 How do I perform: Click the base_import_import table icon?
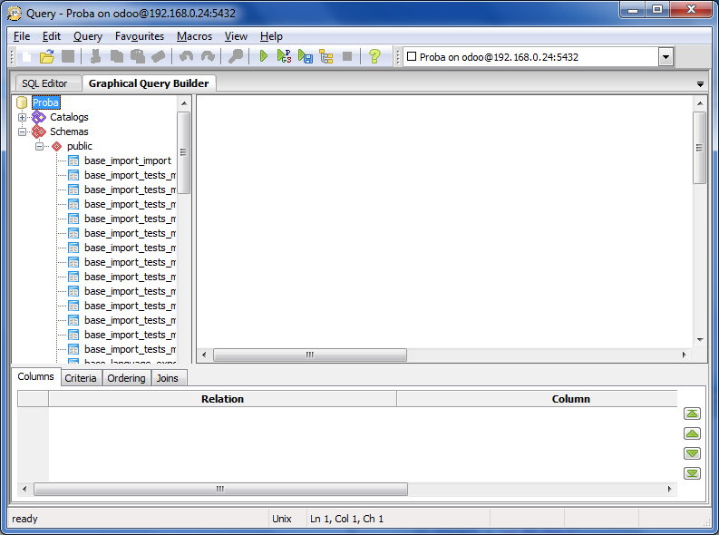pos(73,160)
